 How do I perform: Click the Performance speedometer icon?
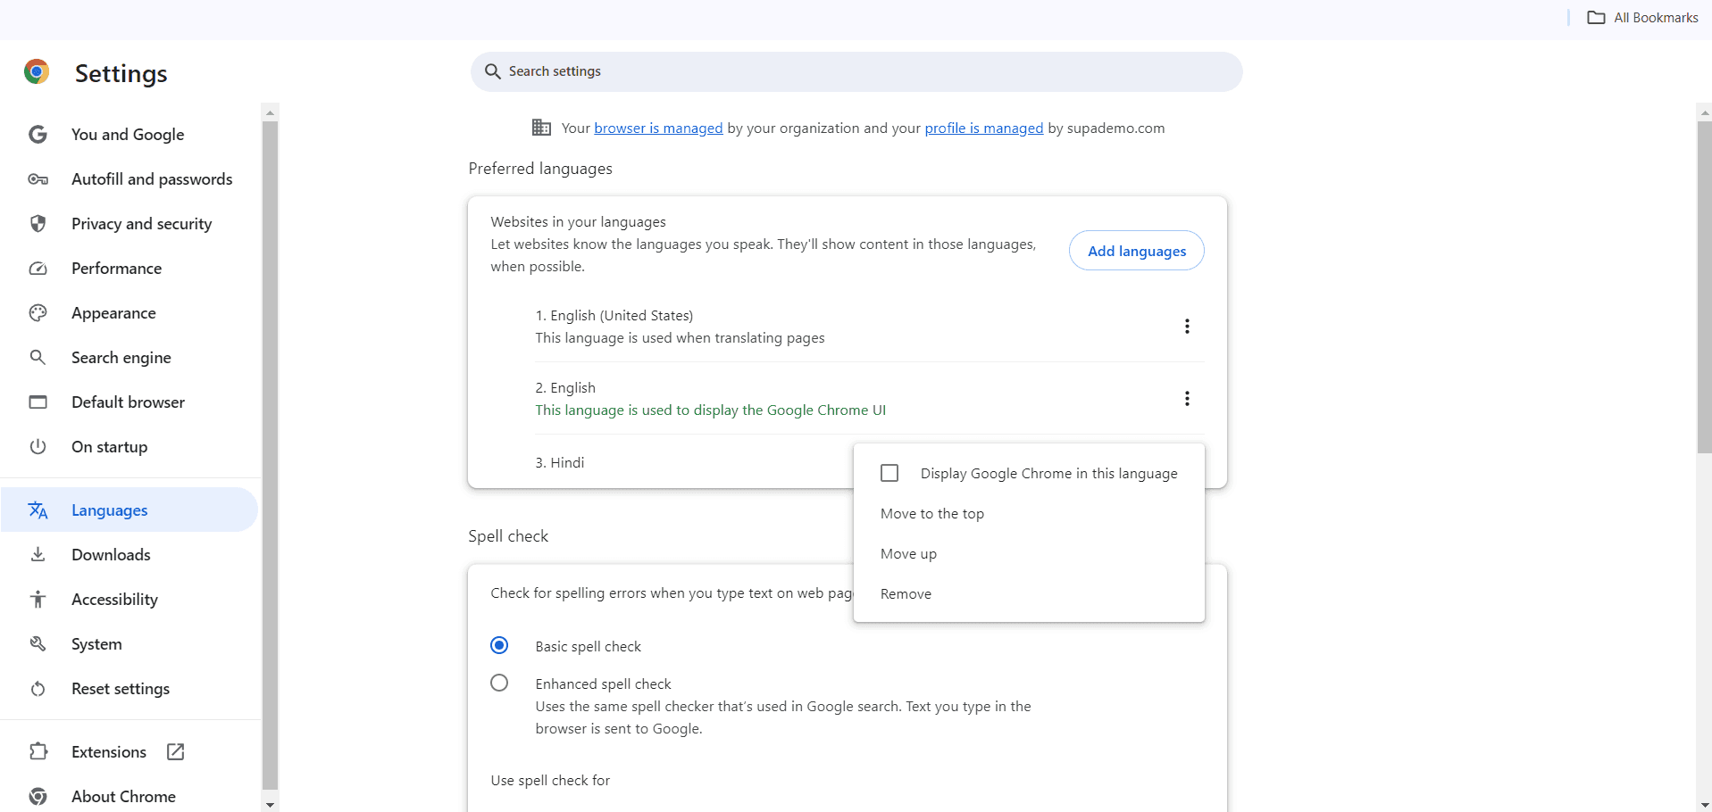(x=38, y=268)
